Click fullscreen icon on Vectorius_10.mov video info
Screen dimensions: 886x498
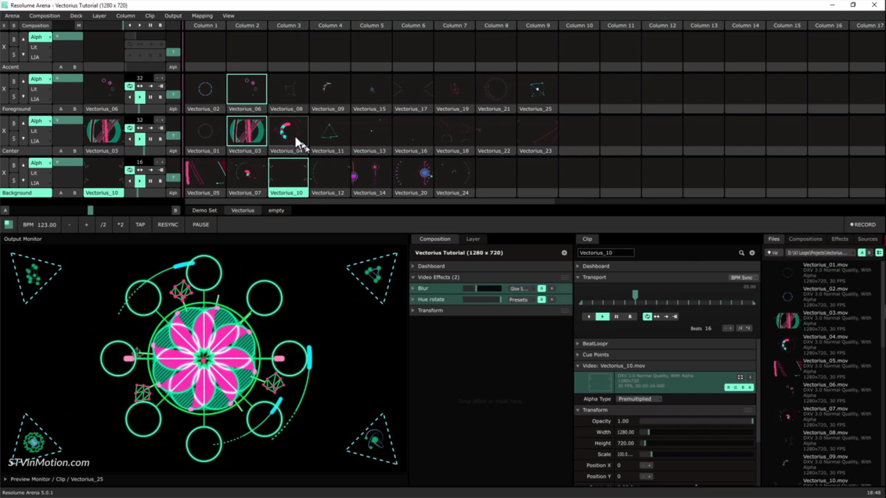click(740, 377)
